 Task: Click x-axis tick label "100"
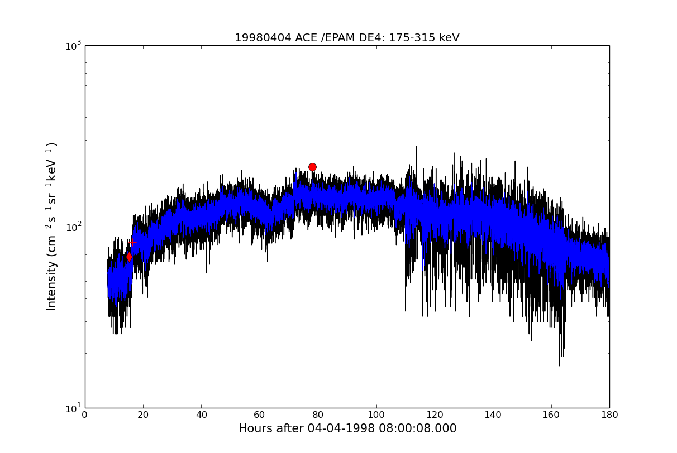pyautogui.click(x=376, y=415)
